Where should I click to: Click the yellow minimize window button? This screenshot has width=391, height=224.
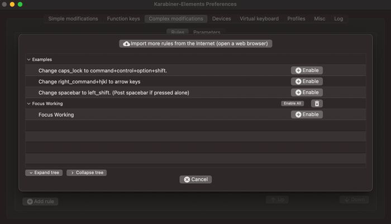12,4
